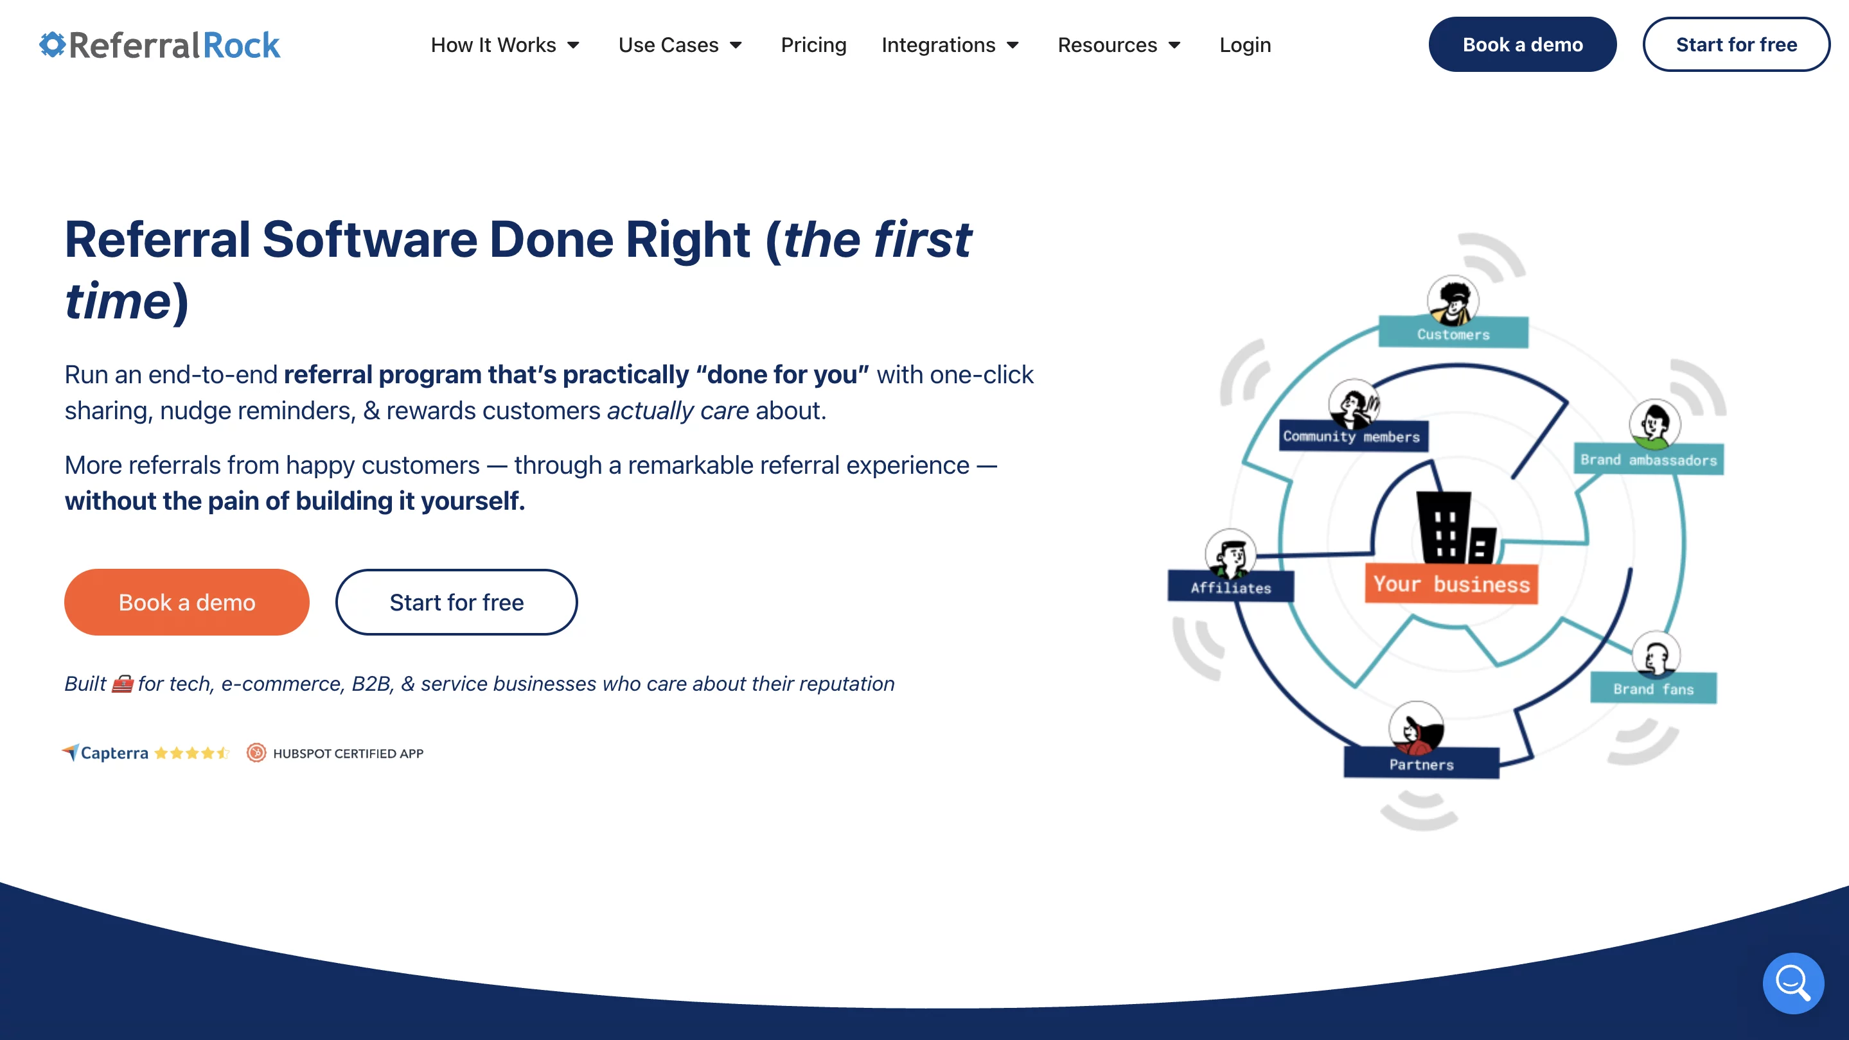Click the HubSpot certified app badge icon
Image resolution: width=1849 pixels, height=1040 pixels.
pyautogui.click(x=256, y=752)
